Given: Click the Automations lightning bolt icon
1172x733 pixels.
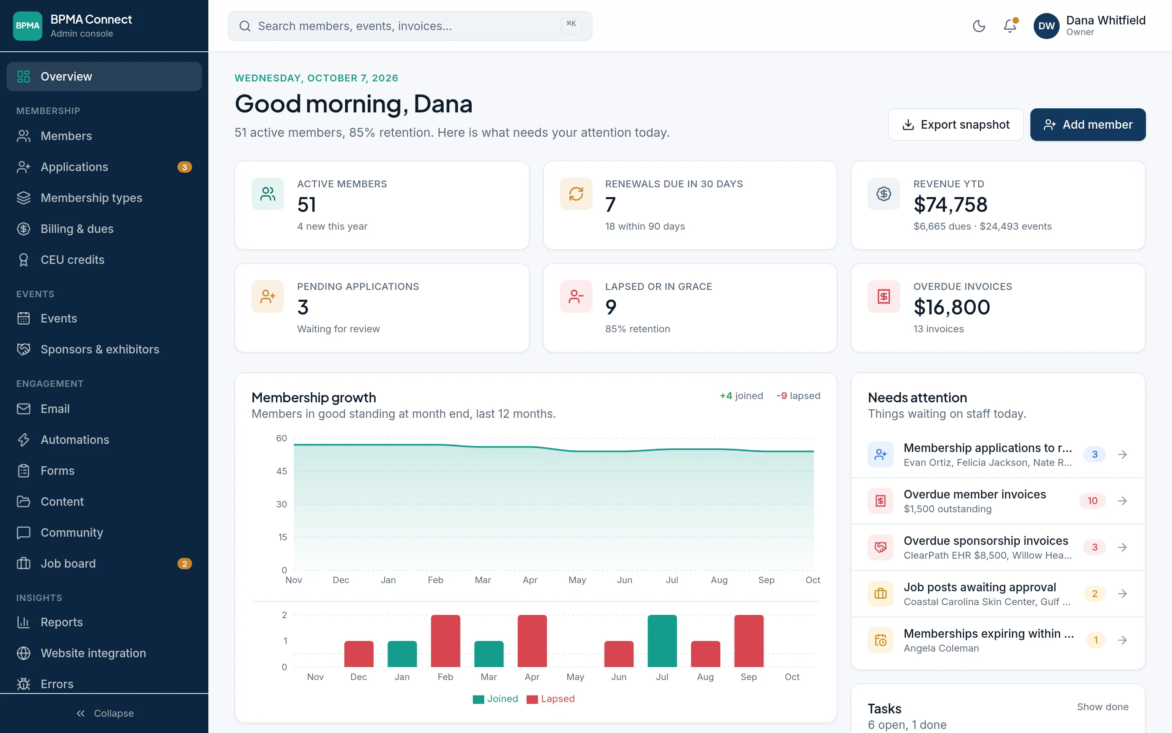Looking at the screenshot, I should click(23, 440).
